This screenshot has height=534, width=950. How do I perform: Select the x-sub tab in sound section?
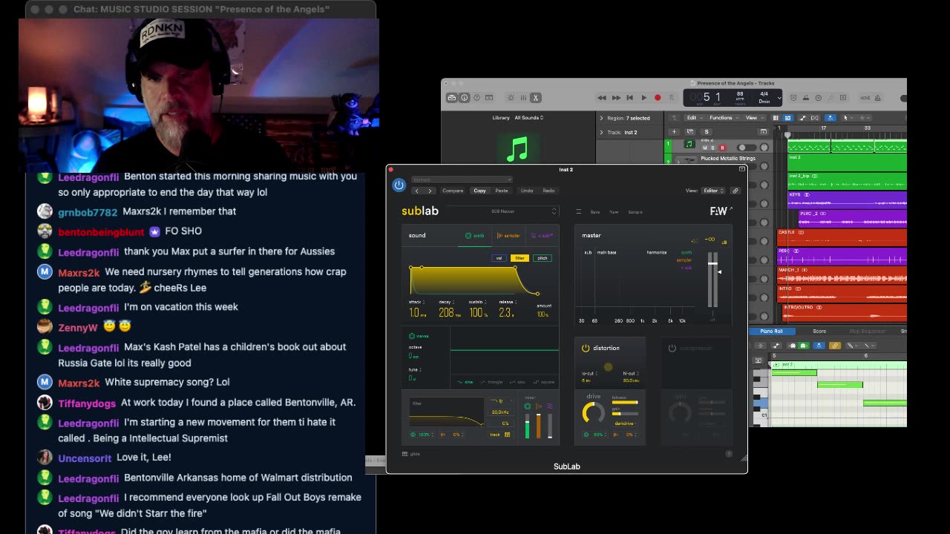[543, 236]
